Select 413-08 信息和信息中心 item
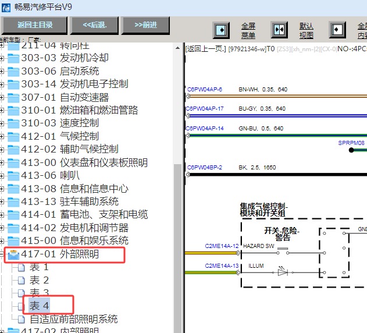 tap(74, 189)
